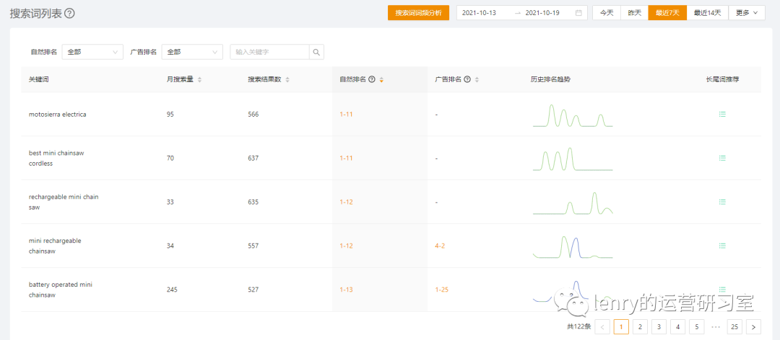Click ad rank 1-25 value
Viewport: 780px width, 340px height.
pyautogui.click(x=442, y=290)
